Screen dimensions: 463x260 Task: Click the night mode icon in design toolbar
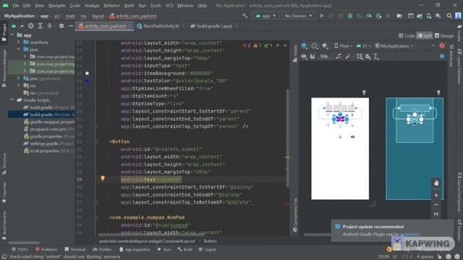pyautogui.click(x=325, y=45)
